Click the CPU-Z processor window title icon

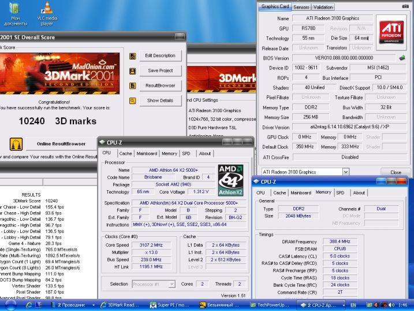(x=102, y=142)
